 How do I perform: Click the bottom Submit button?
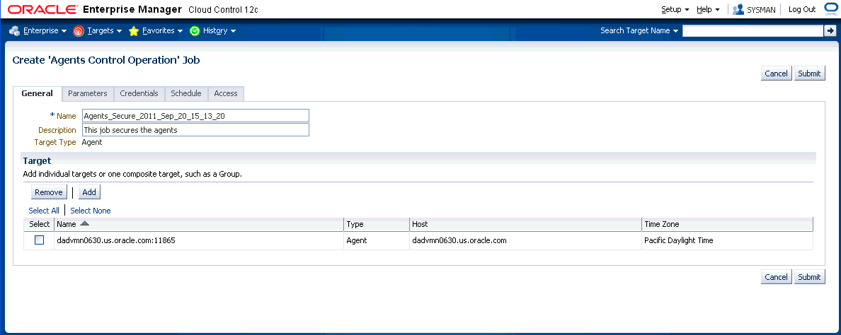tap(809, 276)
